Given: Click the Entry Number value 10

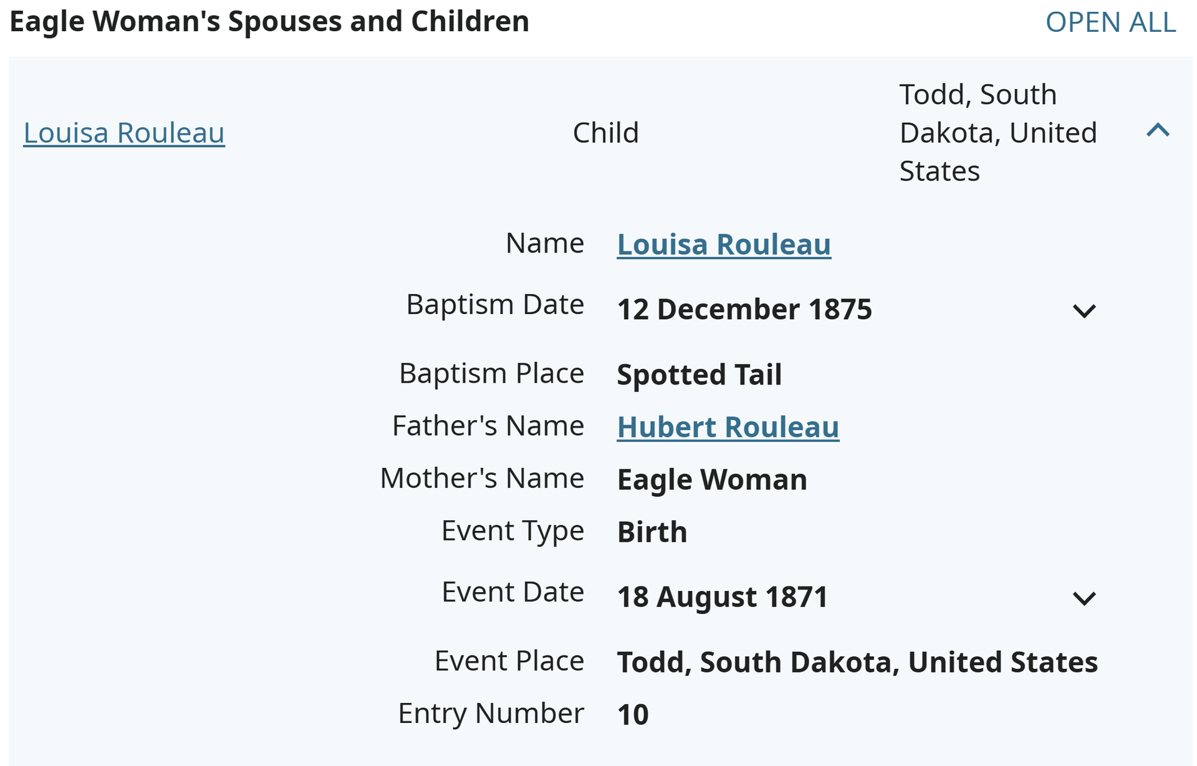Looking at the screenshot, I should (x=633, y=714).
